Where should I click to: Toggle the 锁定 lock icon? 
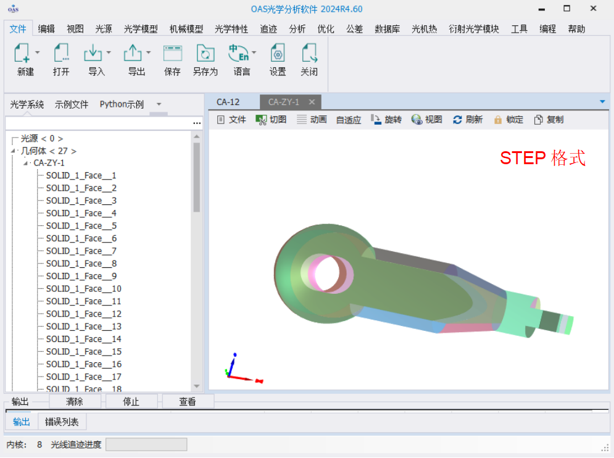coord(498,120)
